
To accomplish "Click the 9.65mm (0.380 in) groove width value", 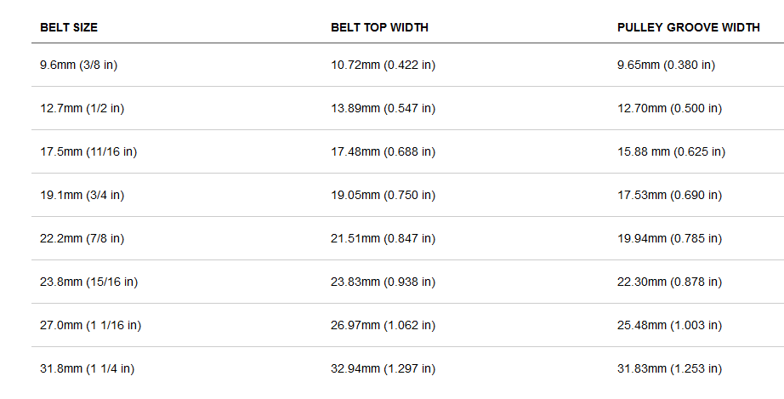I will click(x=666, y=65).
